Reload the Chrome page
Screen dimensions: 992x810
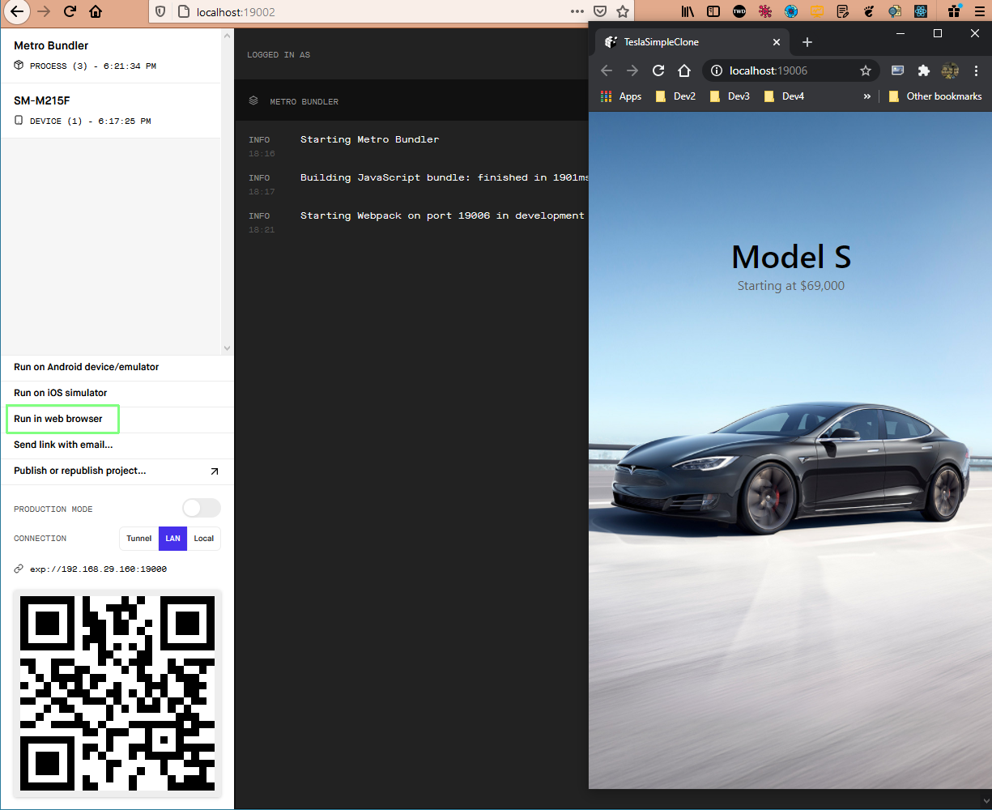click(x=658, y=70)
